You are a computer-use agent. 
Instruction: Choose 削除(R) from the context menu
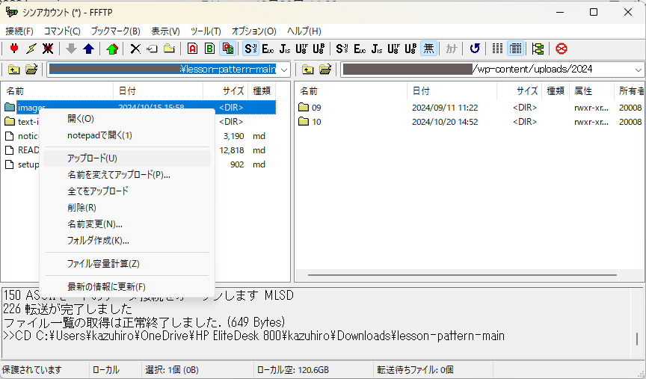point(81,207)
